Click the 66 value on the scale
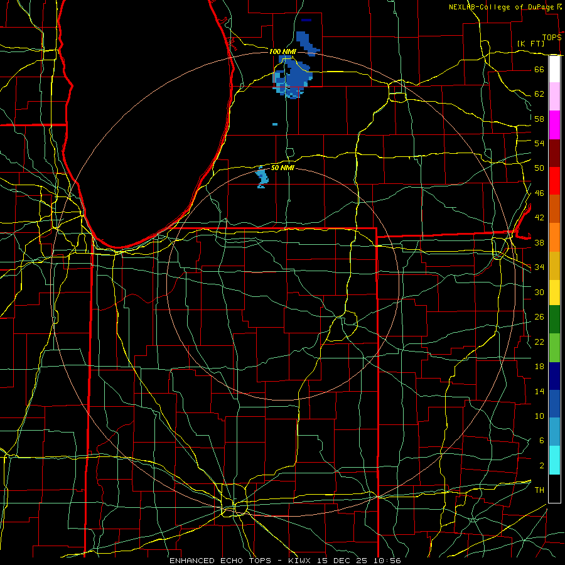Image resolution: width=565 pixels, height=565 pixels. [539, 70]
